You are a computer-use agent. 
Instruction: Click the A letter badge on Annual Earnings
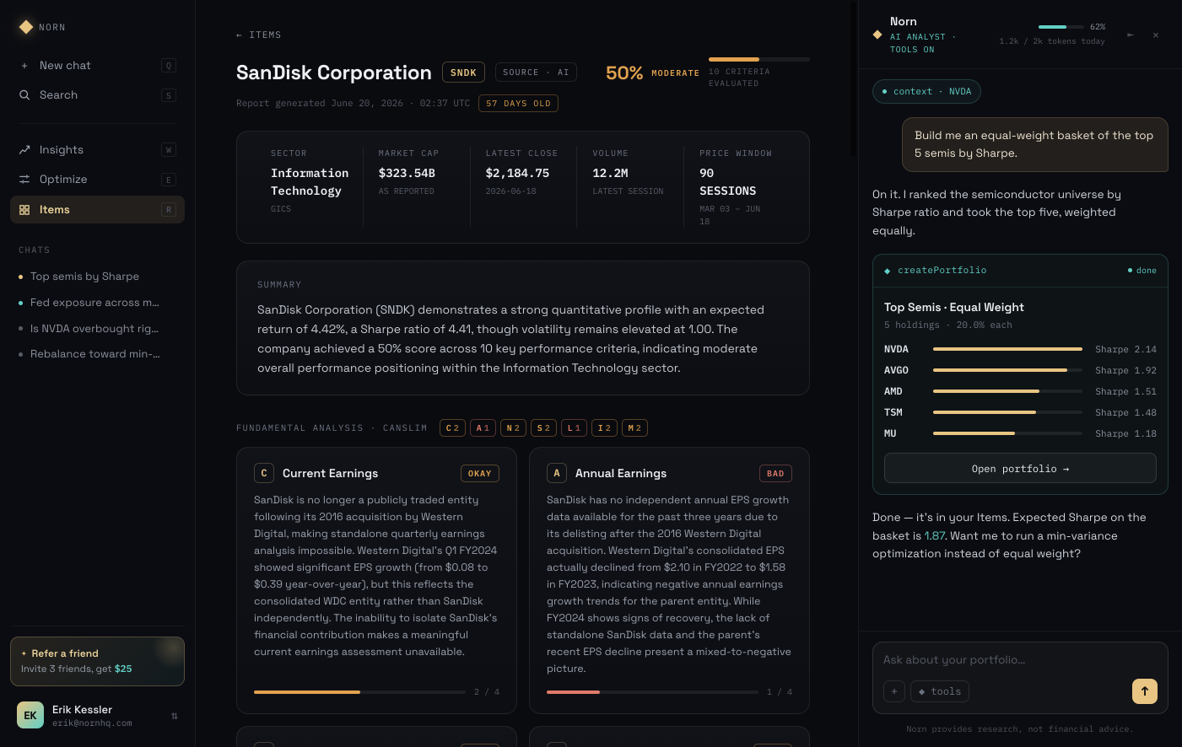pyautogui.click(x=557, y=473)
